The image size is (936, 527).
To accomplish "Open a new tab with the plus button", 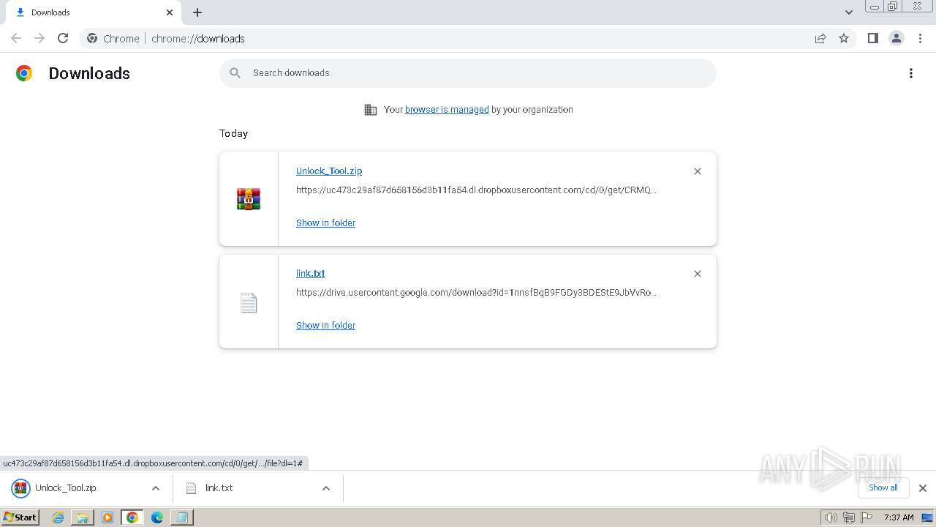I will pos(197,12).
